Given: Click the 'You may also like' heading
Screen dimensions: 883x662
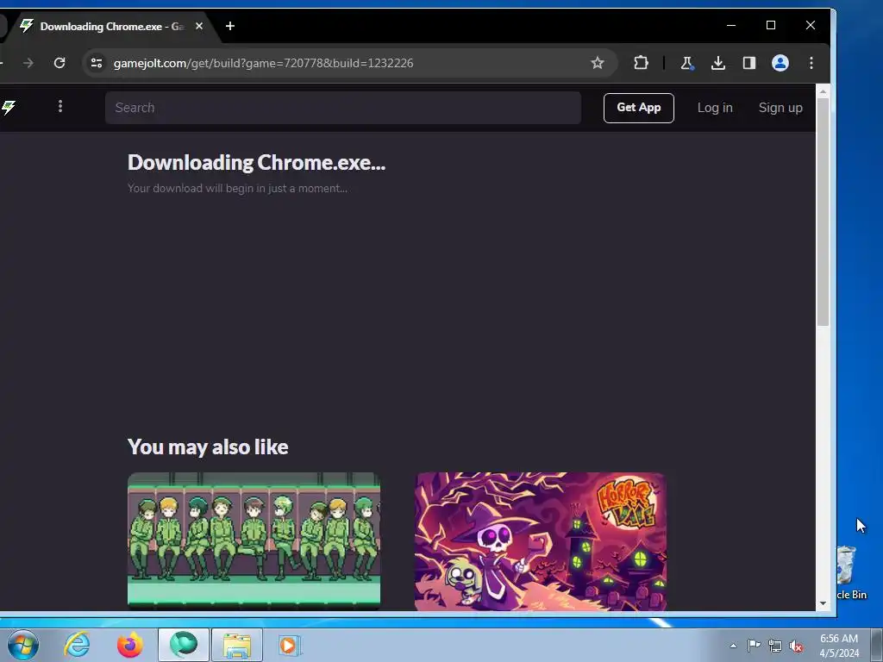Looking at the screenshot, I should click(208, 447).
